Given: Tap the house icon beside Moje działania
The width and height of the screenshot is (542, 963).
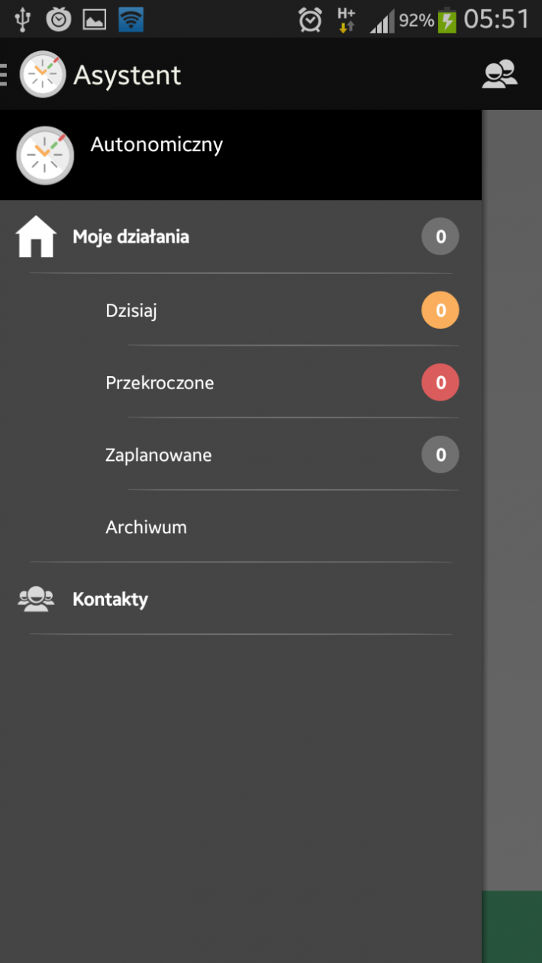Looking at the screenshot, I should 36,237.
